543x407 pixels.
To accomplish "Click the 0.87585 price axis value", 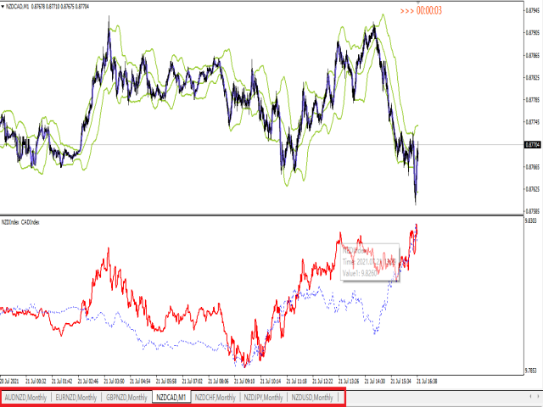I will coord(533,211).
